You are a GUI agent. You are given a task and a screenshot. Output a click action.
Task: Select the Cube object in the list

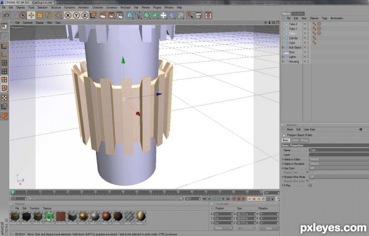[x=292, y=43]
